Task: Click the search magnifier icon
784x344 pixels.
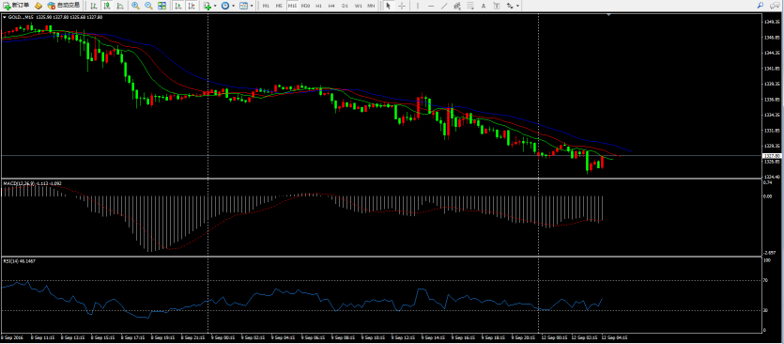Action: 761,6
